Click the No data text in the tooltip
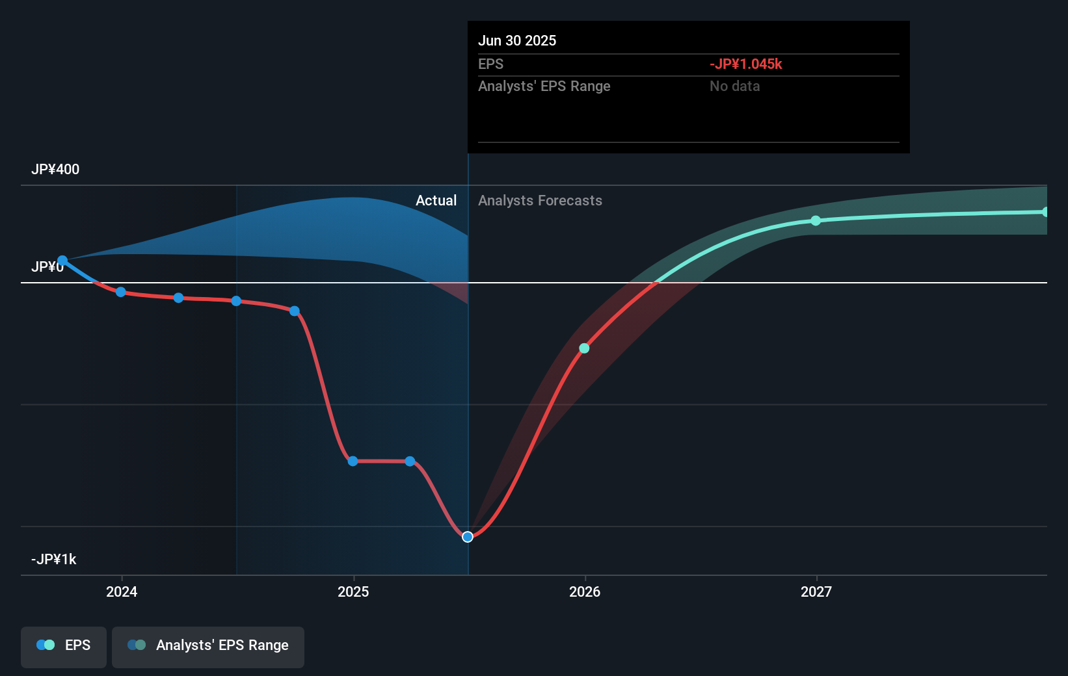1068x676 pixels. click(x=734, y=86)
